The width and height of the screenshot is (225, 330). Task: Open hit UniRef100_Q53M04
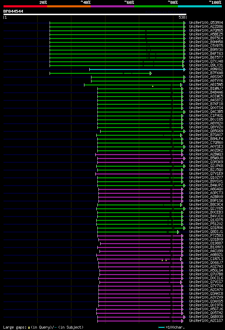tap(206, 23)
